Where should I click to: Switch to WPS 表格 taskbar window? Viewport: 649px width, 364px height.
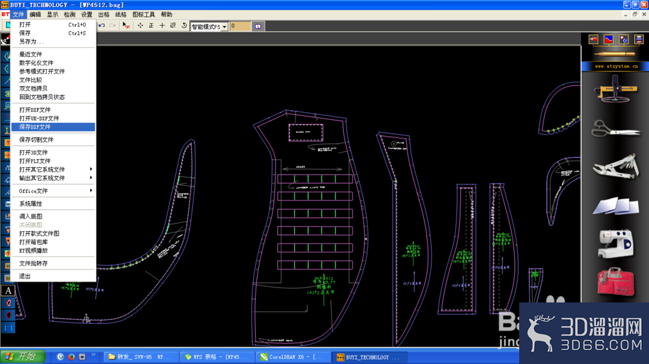pos(217,357)
